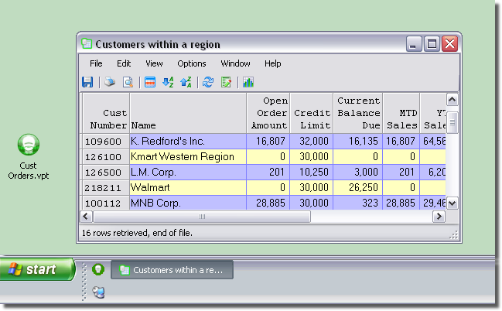Click customer number 109600
Screen dimensions: 502x311
click(x=106, y=142)
